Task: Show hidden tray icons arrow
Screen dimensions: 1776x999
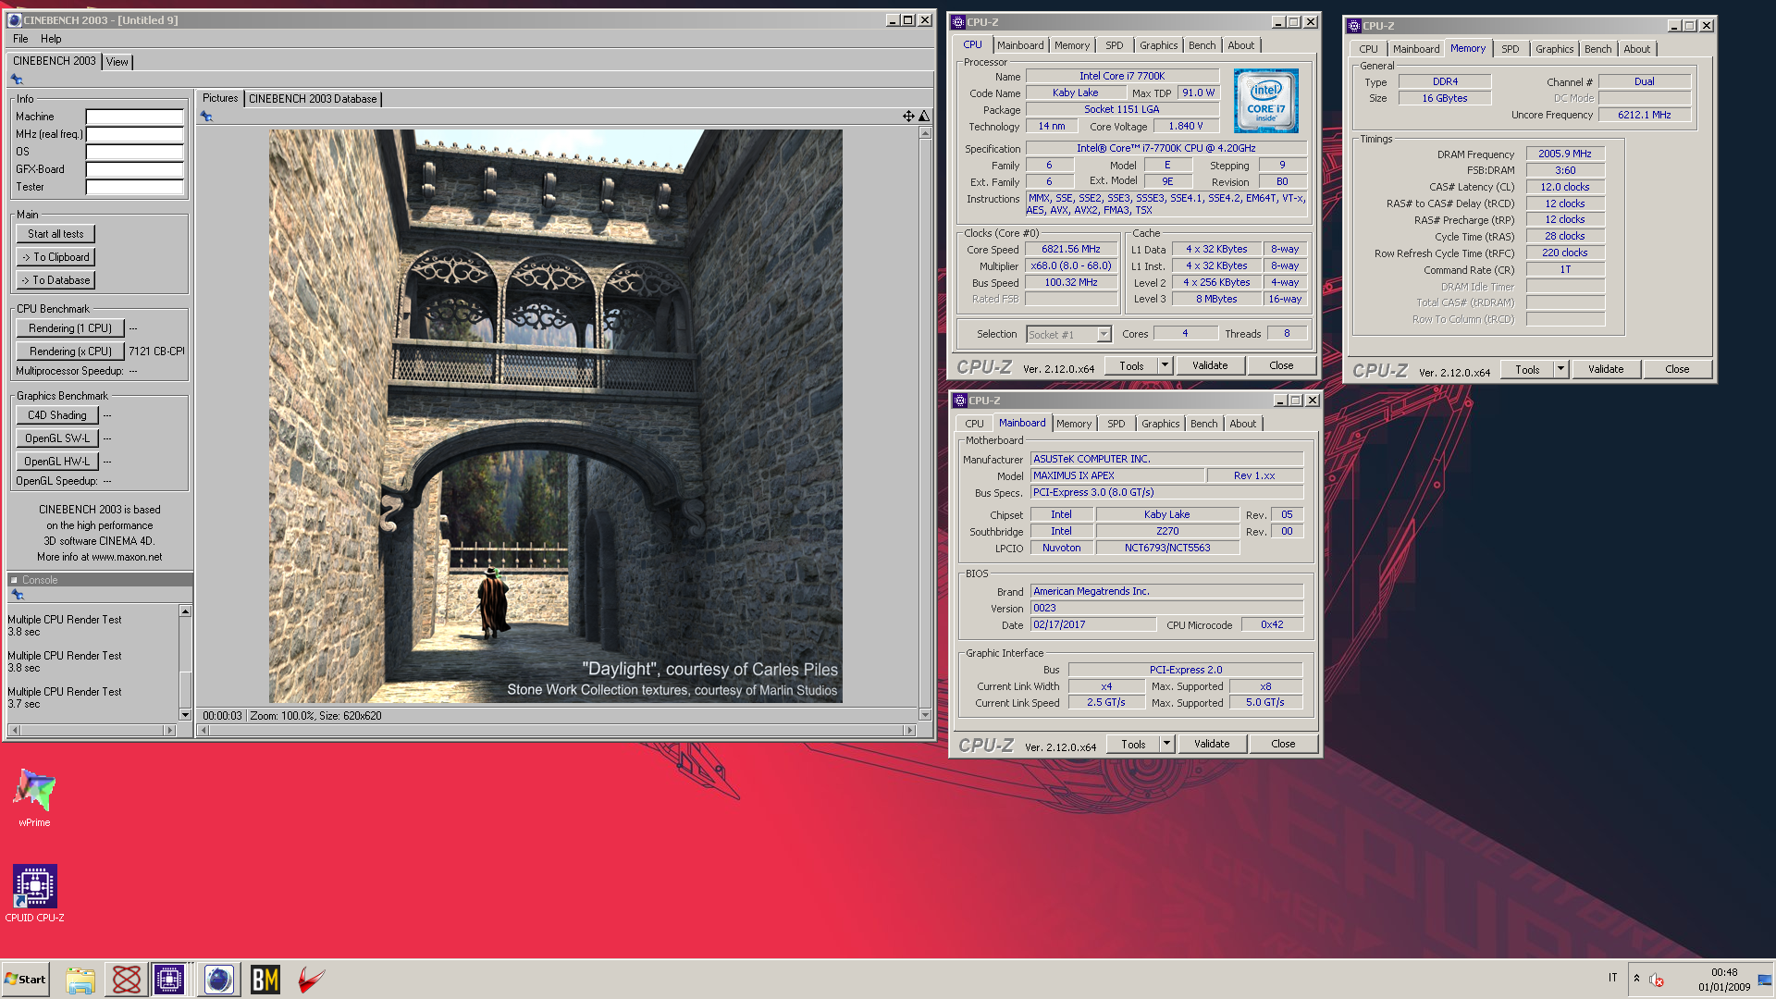Action: [x=1636, y=979]
